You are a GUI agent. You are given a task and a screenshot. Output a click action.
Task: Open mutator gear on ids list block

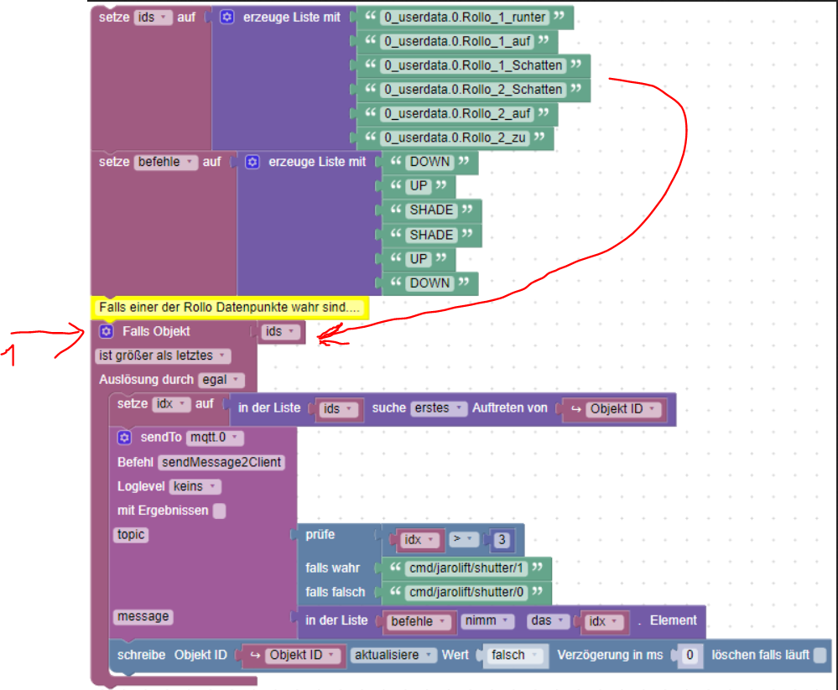(x=226, y=17)
